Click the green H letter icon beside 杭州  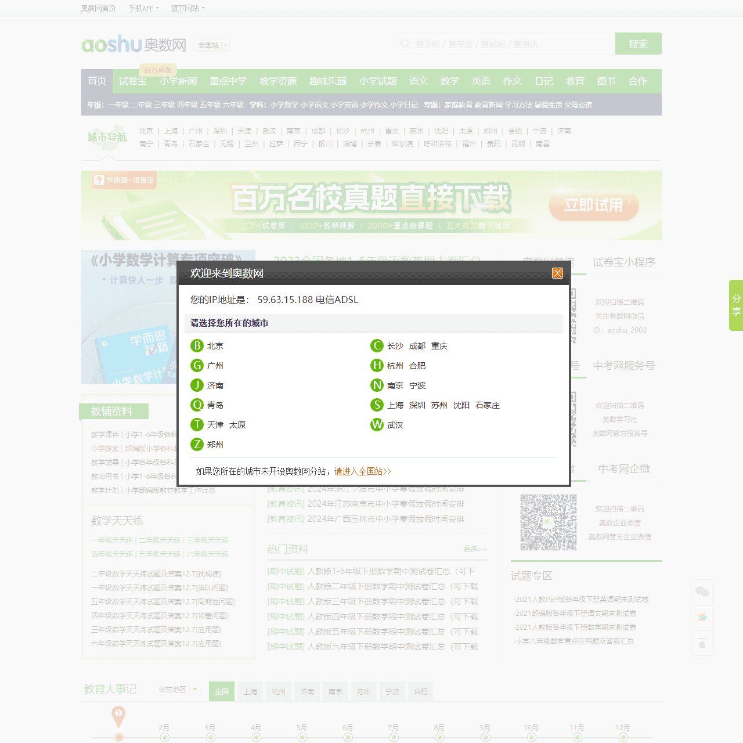point(377,366)
